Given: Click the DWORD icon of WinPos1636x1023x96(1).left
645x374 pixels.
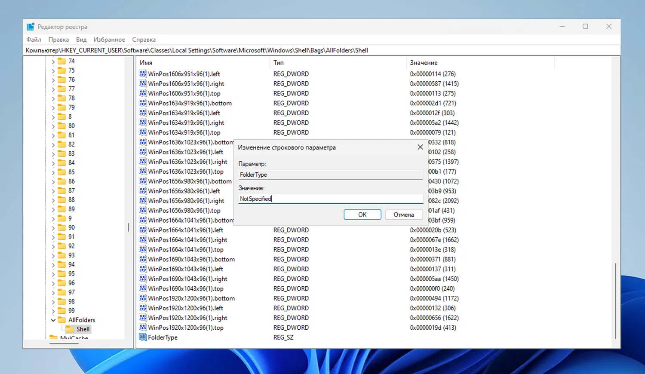Looking at the screenshot, I should coord(143,152).
